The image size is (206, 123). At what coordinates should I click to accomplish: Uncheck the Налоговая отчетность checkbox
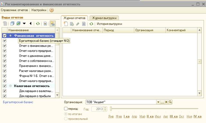tap(4, 86)
